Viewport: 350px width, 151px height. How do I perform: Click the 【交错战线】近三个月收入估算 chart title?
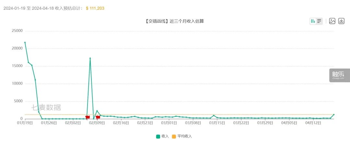(x=174, y=21)
